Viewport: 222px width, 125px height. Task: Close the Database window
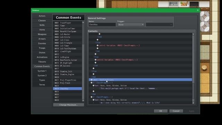point(198,10)
